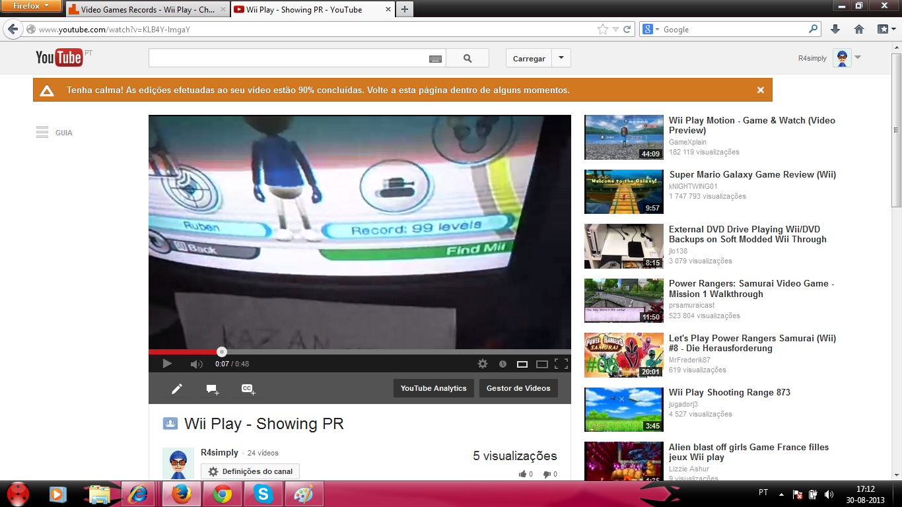
Task: Open the Firefox menu button
Action: 31,6
